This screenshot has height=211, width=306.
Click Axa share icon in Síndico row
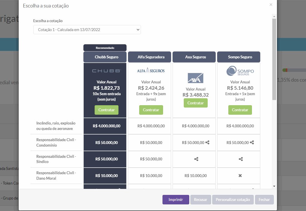pyautogui.click(x=196, y=159)
